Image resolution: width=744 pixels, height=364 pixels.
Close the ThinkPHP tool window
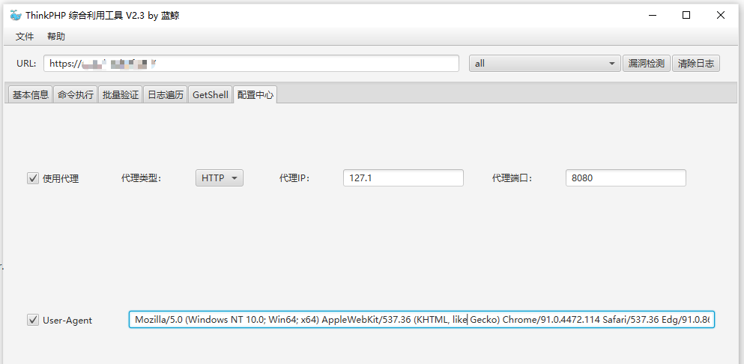click(721, 15)
